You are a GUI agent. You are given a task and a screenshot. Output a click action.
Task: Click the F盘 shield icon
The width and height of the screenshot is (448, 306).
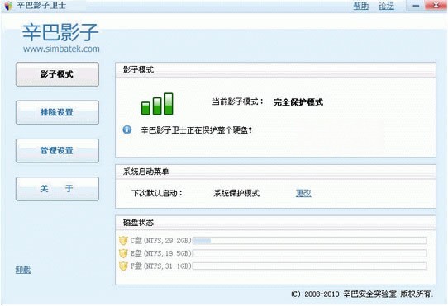[123, 266]
